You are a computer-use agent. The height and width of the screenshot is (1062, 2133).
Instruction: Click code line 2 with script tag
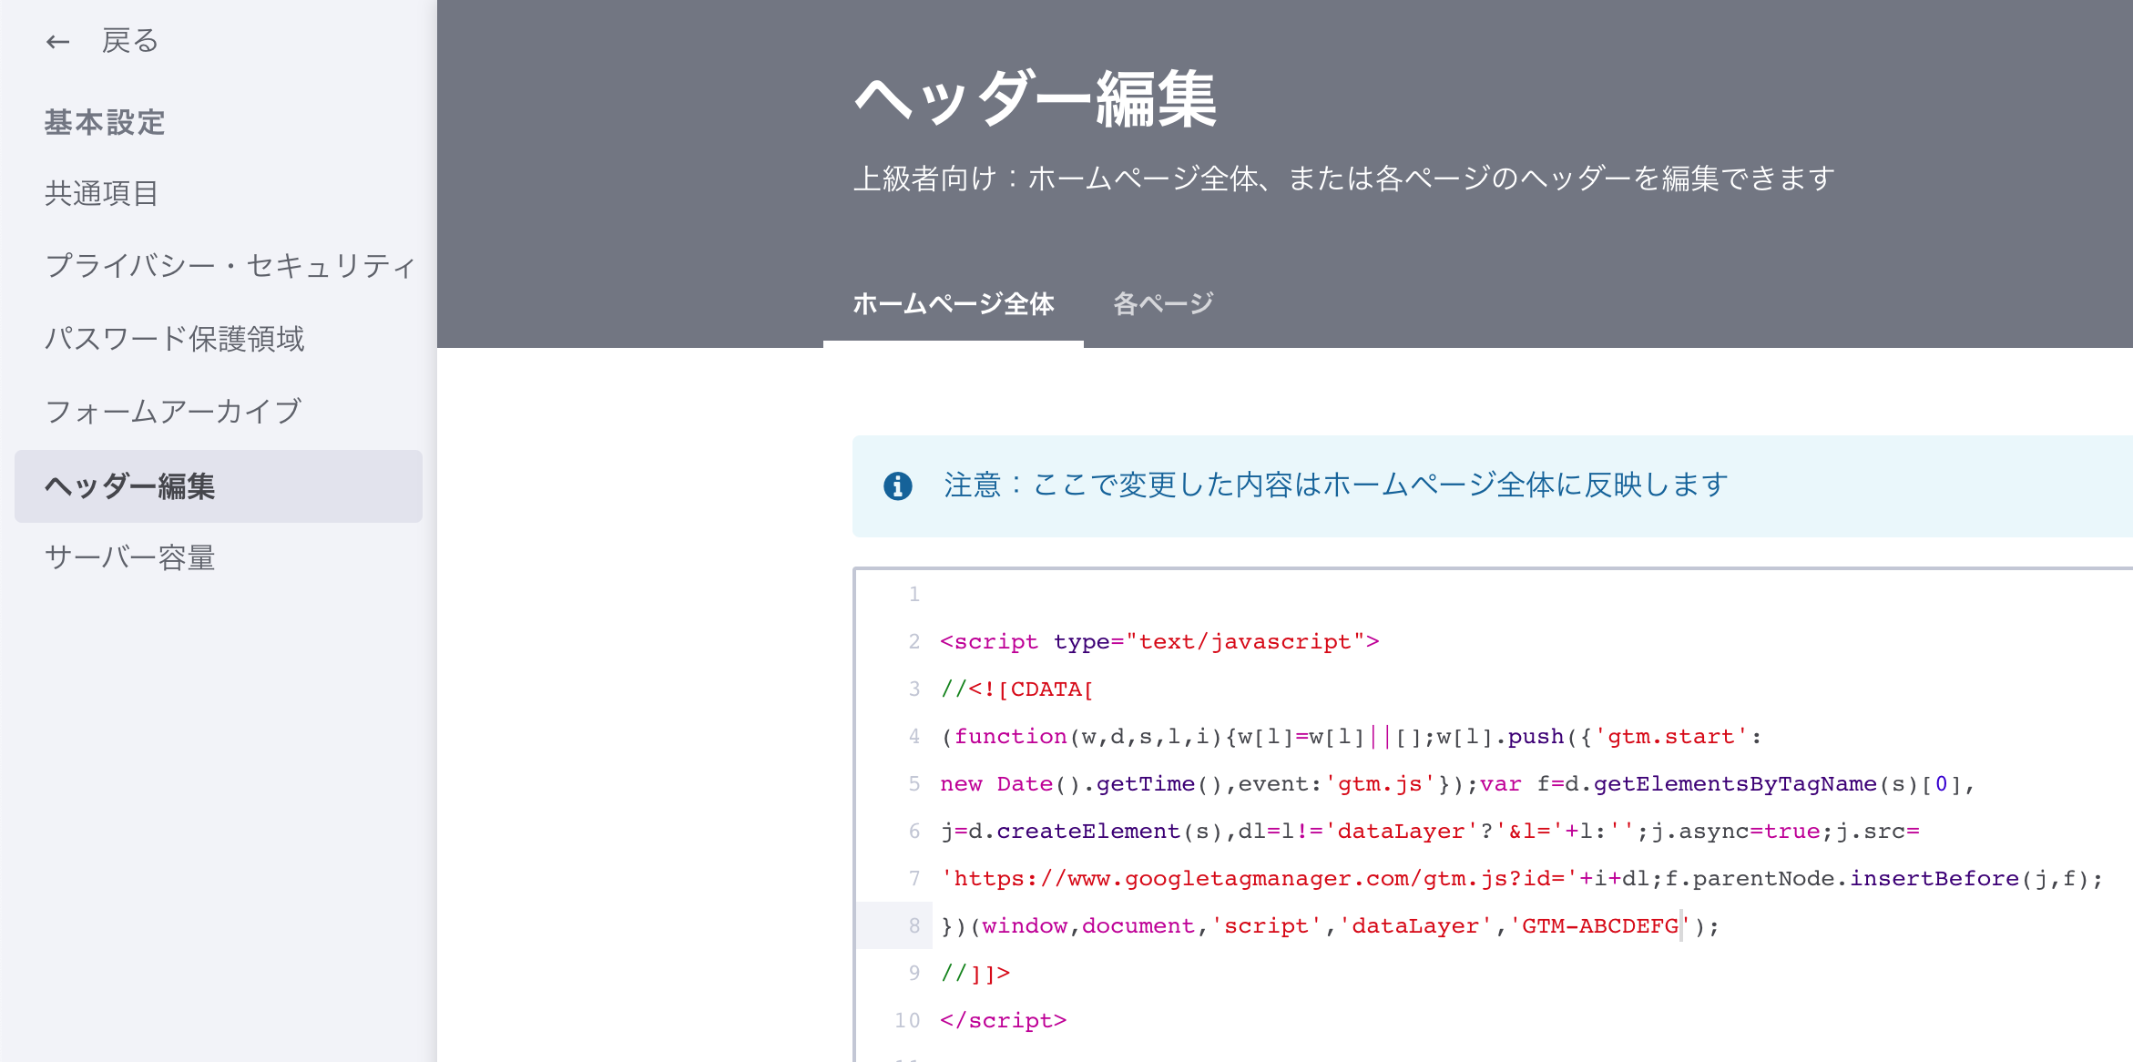point(1159,642)
